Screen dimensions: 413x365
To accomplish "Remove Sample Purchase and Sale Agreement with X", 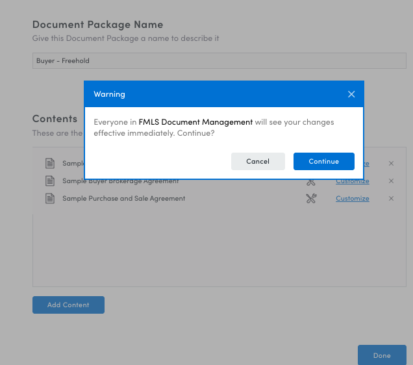I will (391, 198).
